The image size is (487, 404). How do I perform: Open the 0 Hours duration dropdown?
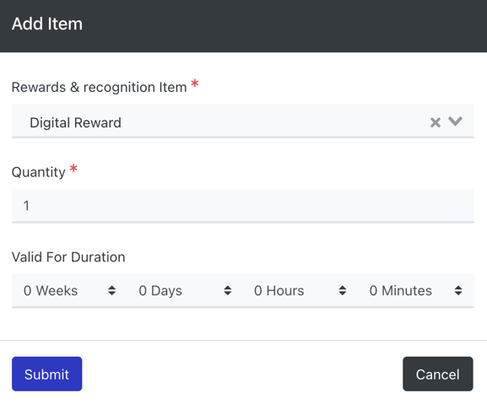point(300,291)
